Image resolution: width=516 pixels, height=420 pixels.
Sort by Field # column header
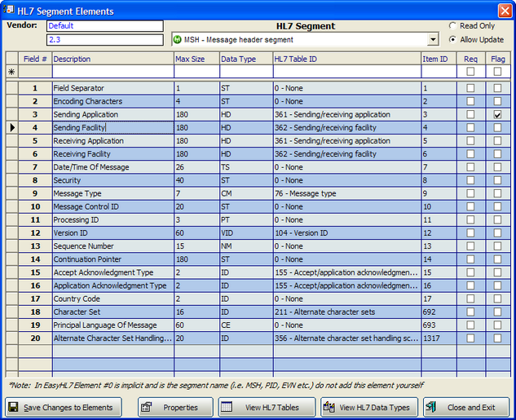tap(35, 59)
